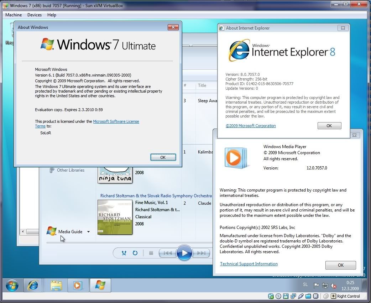Expand the Media Guide dropdown arrow
371x303 pixels.
(88, 232)
